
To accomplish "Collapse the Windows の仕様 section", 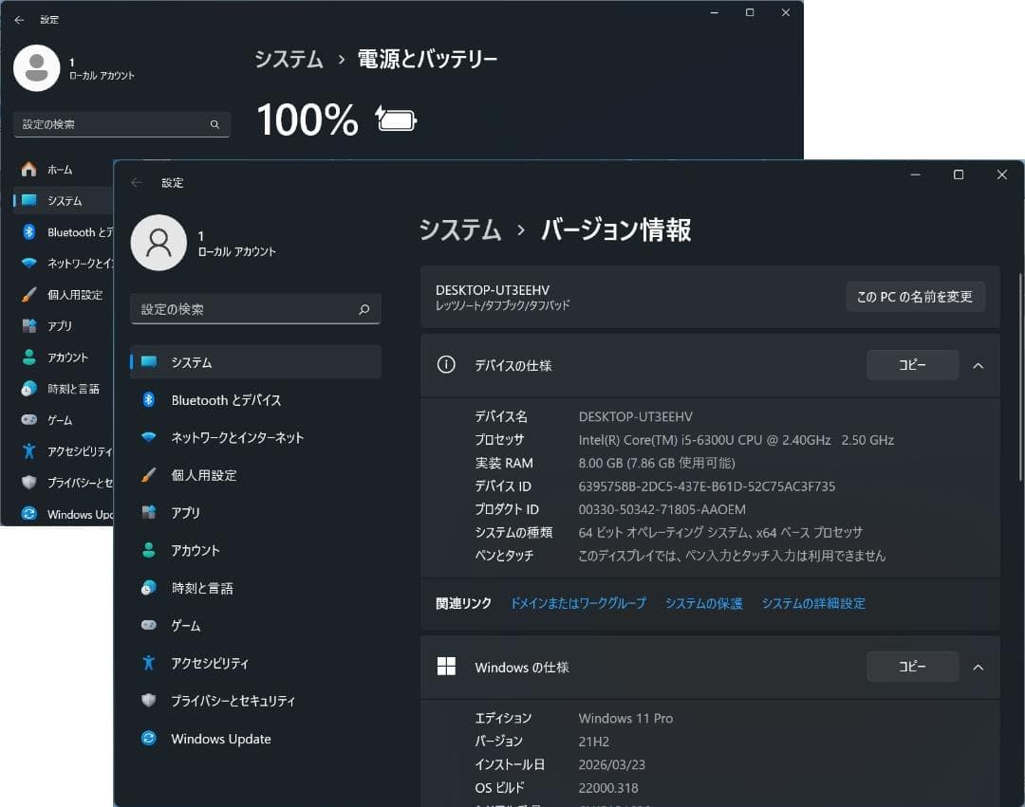I will pos(978,666).
